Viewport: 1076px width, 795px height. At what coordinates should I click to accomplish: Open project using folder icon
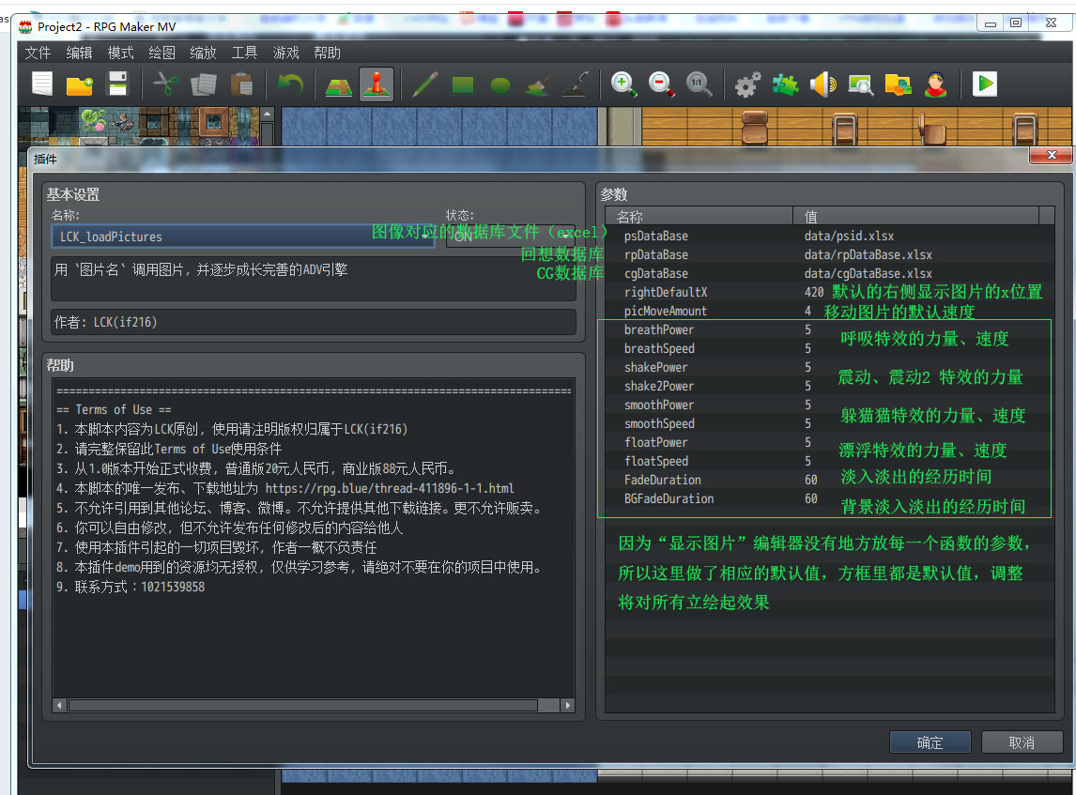click(x=80, y=84)
